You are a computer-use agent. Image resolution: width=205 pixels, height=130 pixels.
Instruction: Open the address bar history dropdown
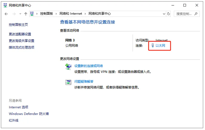click(164, 14)
